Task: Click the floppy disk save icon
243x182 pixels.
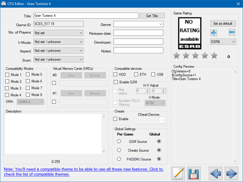Action: (x=194, y=173)
